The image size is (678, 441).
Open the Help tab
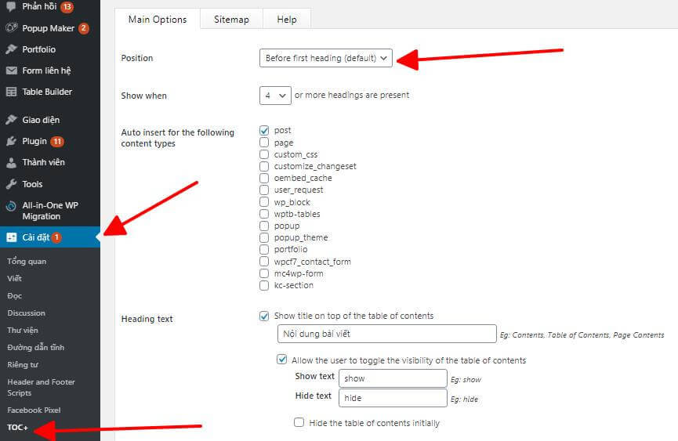click(287, 20)
